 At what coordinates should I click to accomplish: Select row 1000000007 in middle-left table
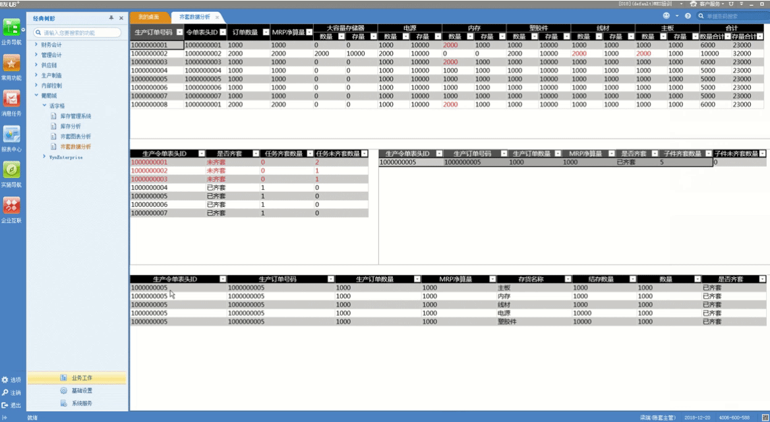[249, 213]
